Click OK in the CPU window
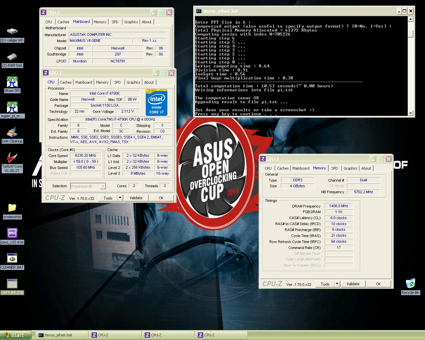 tap(161, 198)
